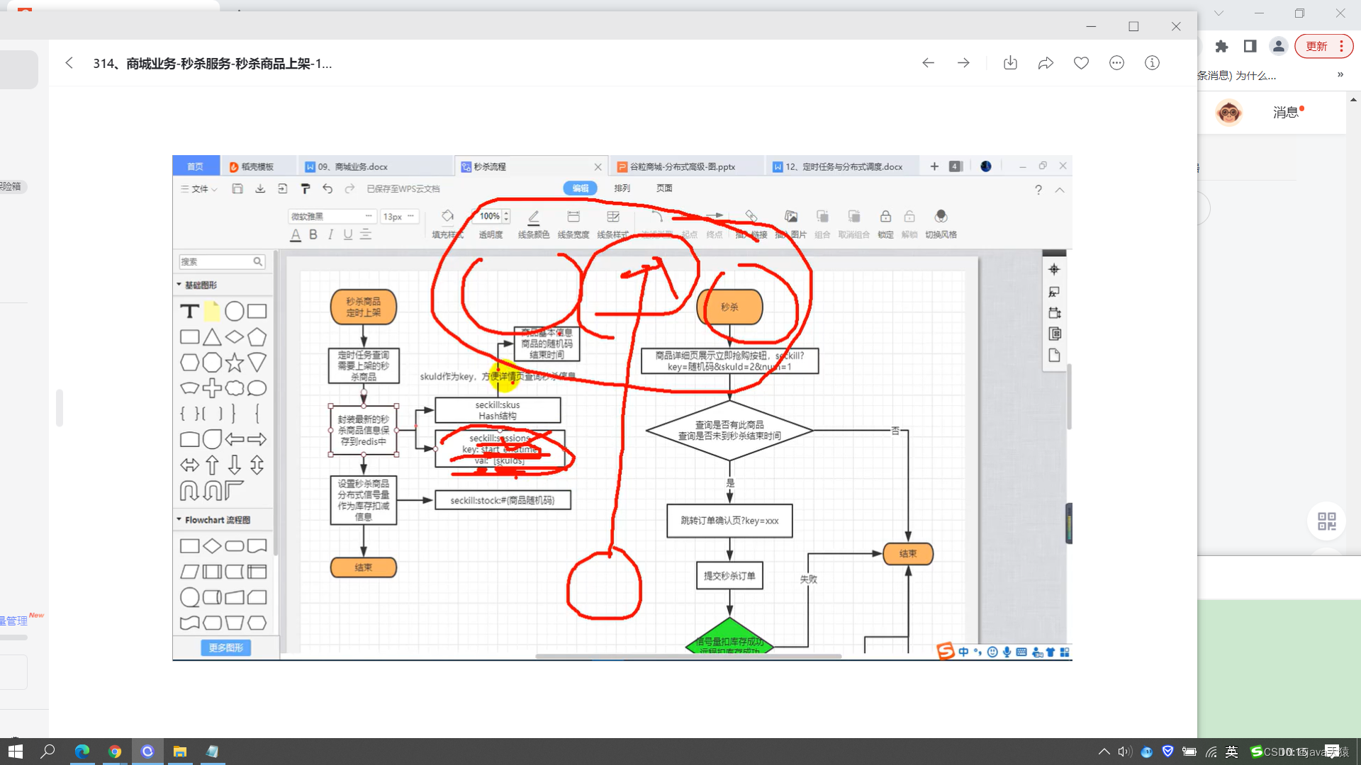Open the info (i) circle icon
1361x765 pixels.
click(x=1152, y=63)
